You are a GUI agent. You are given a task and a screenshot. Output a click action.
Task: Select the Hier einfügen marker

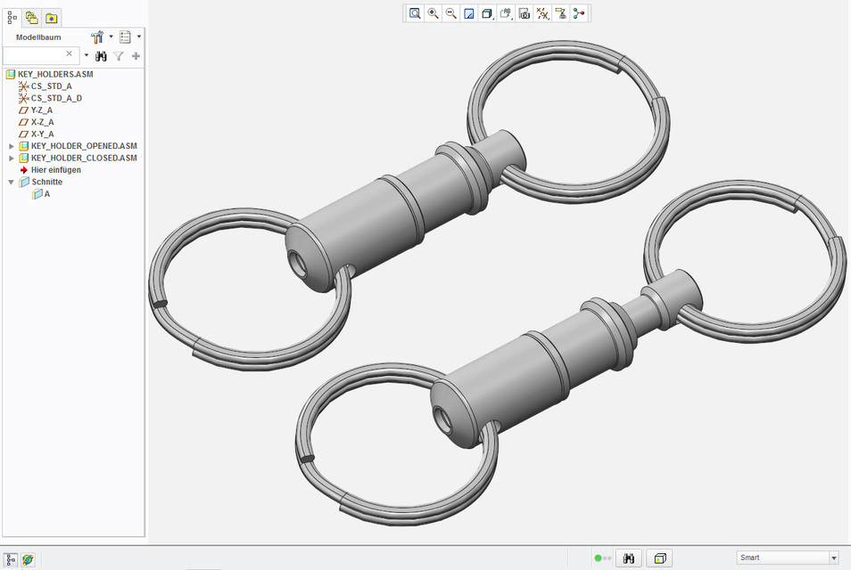(55, 169)
